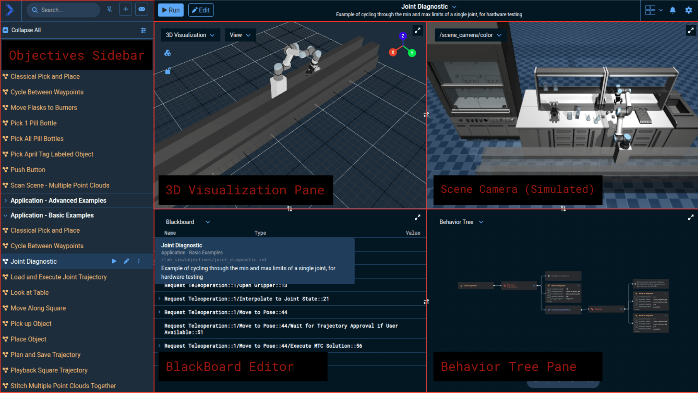Open the notifications bell
This screenshot has width=698, height=393.
point(673,10)
